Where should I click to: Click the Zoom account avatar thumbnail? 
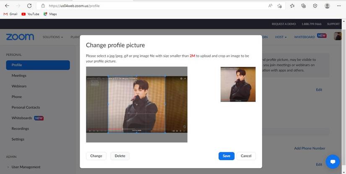point(338,36)
